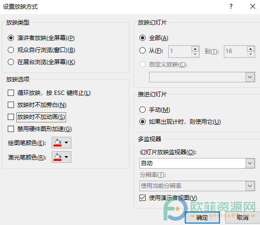Expand the 自定义放映 dropdown list
Viewport: 260px width, 225px height.
[x=250, y=77]
